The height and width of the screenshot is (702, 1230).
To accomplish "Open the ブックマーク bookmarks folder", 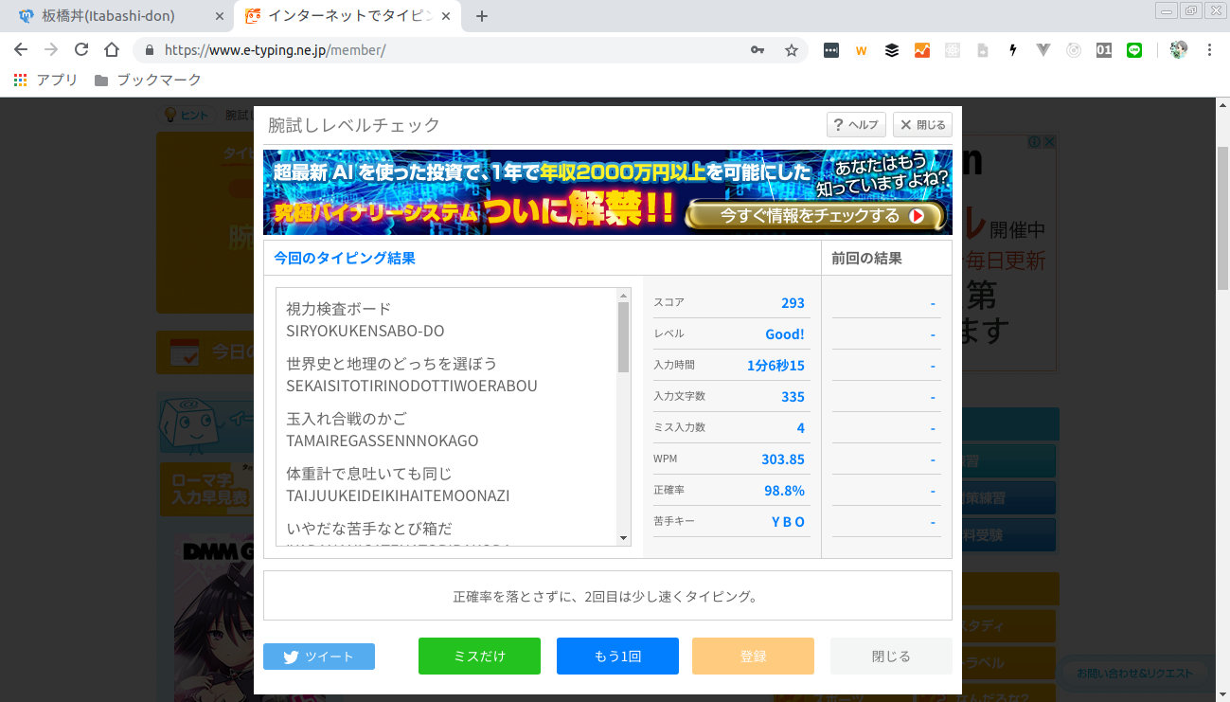I will coord(148,81).
